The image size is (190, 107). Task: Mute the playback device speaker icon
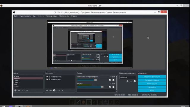tap(110, 80)
